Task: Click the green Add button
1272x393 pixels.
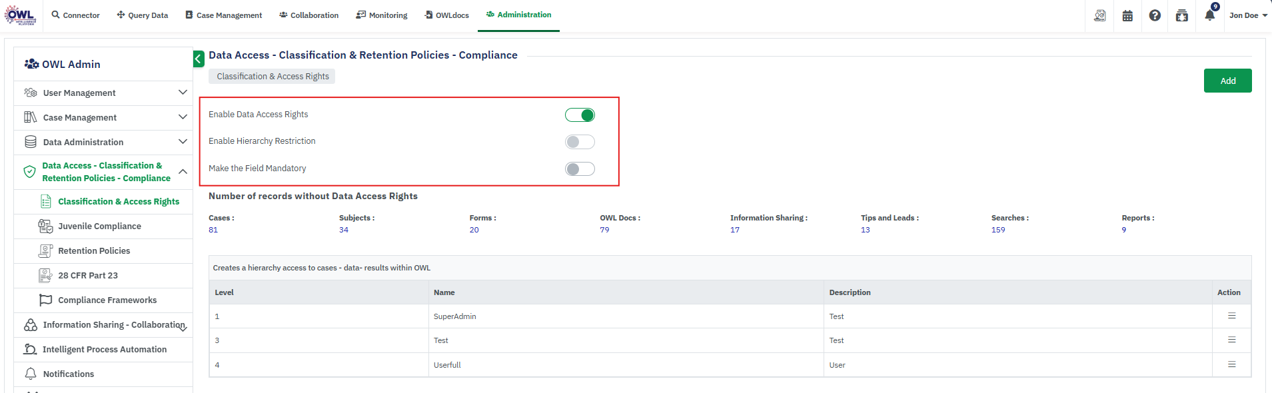Action: [x=1227, y=81]
